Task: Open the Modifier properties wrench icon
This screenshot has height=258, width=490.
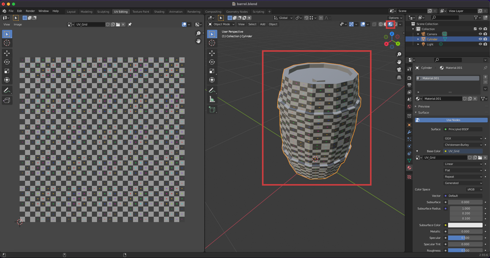Action: click(409, 132)
